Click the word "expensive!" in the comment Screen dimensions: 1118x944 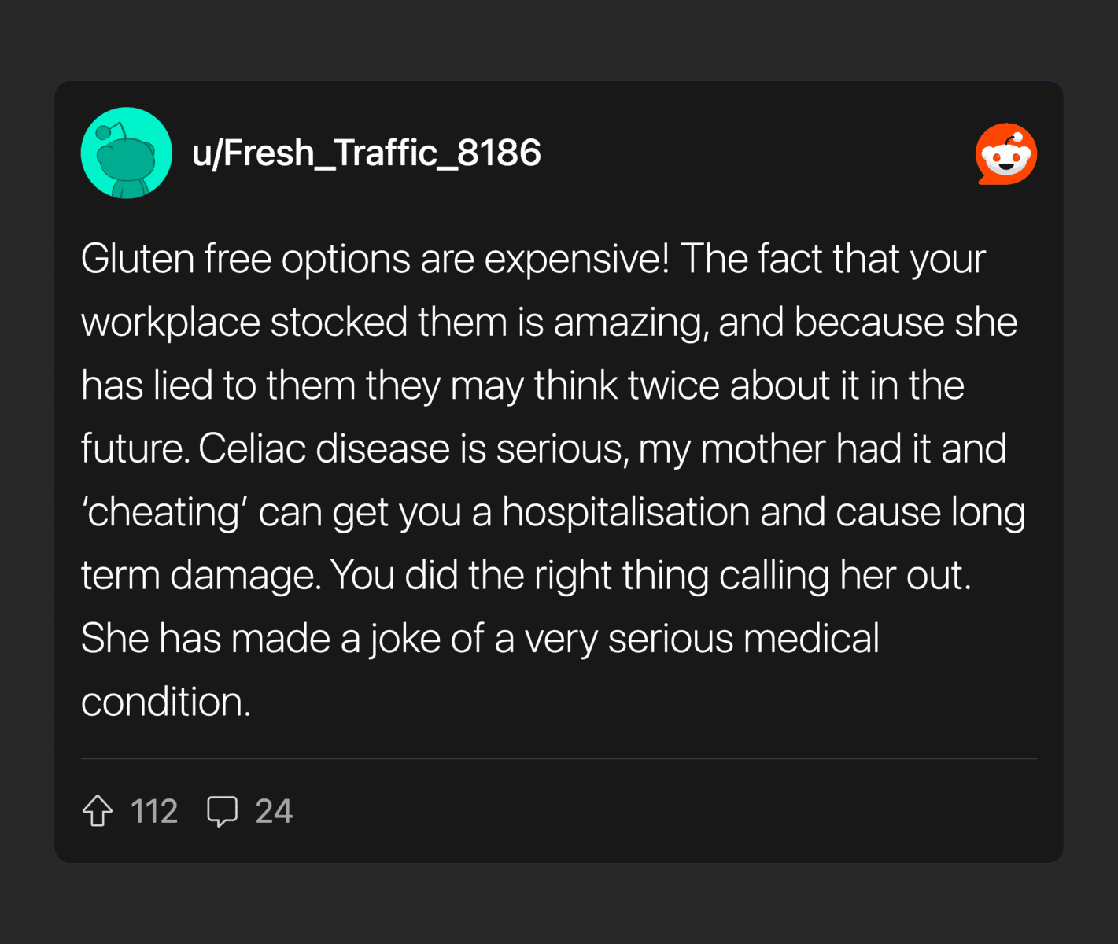tap(577, 259)
